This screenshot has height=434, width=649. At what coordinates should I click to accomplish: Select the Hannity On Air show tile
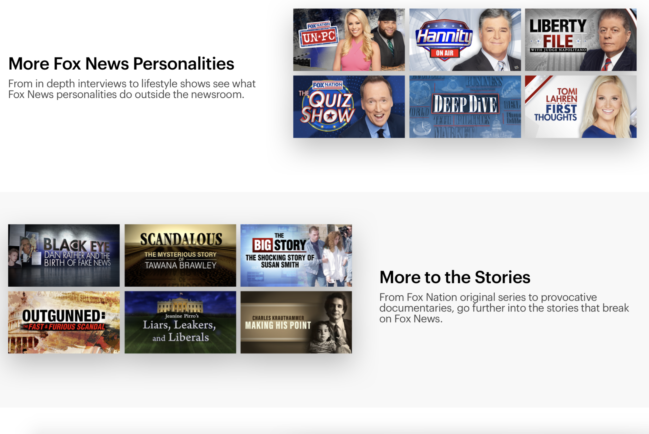pyautogui.click(x=465, y=40)
